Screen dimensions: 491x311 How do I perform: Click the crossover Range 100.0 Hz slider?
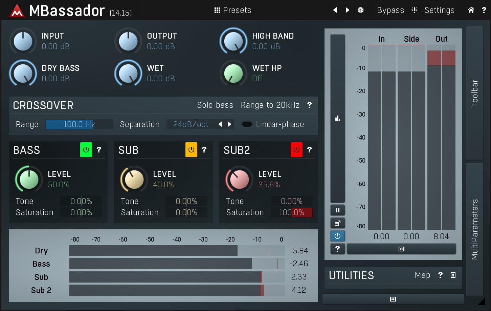tap(79, 124)
